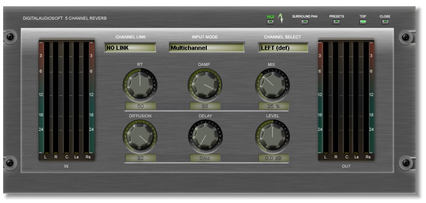Click the DIFFUSION value field showing 92
The image size is (426, 203).
click(140, 158)
